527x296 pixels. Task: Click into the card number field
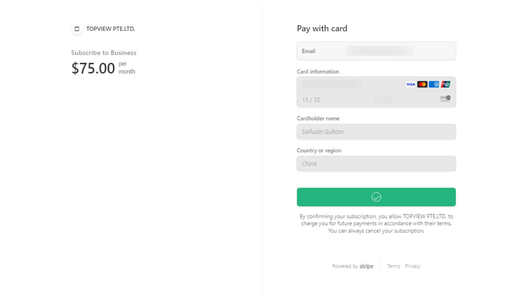click(348, 84)
